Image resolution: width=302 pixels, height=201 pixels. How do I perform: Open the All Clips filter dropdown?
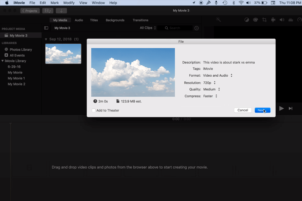[148, 28]
